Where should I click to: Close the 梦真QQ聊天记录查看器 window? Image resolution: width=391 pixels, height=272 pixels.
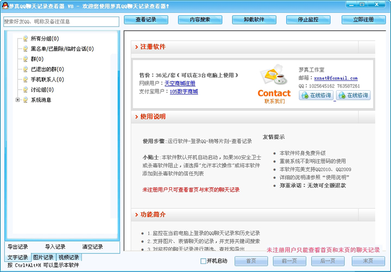[x=377, y=4]
